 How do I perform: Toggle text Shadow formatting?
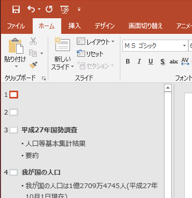(x=162, y=62)
